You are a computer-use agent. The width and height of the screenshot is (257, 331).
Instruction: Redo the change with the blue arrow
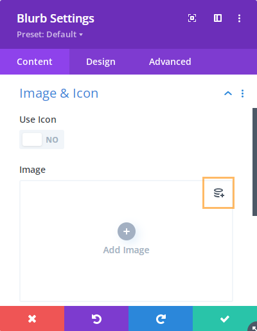click(161, 319)
